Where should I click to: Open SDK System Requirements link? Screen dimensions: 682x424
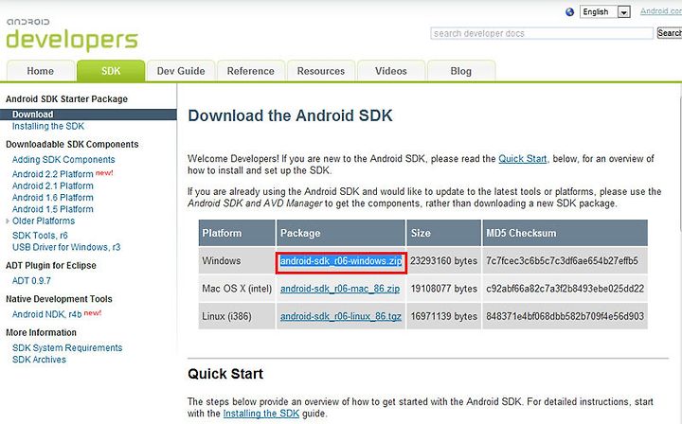coord(67,348)
